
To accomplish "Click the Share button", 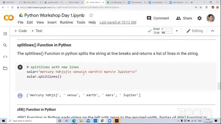I will [x=184, y=18].
